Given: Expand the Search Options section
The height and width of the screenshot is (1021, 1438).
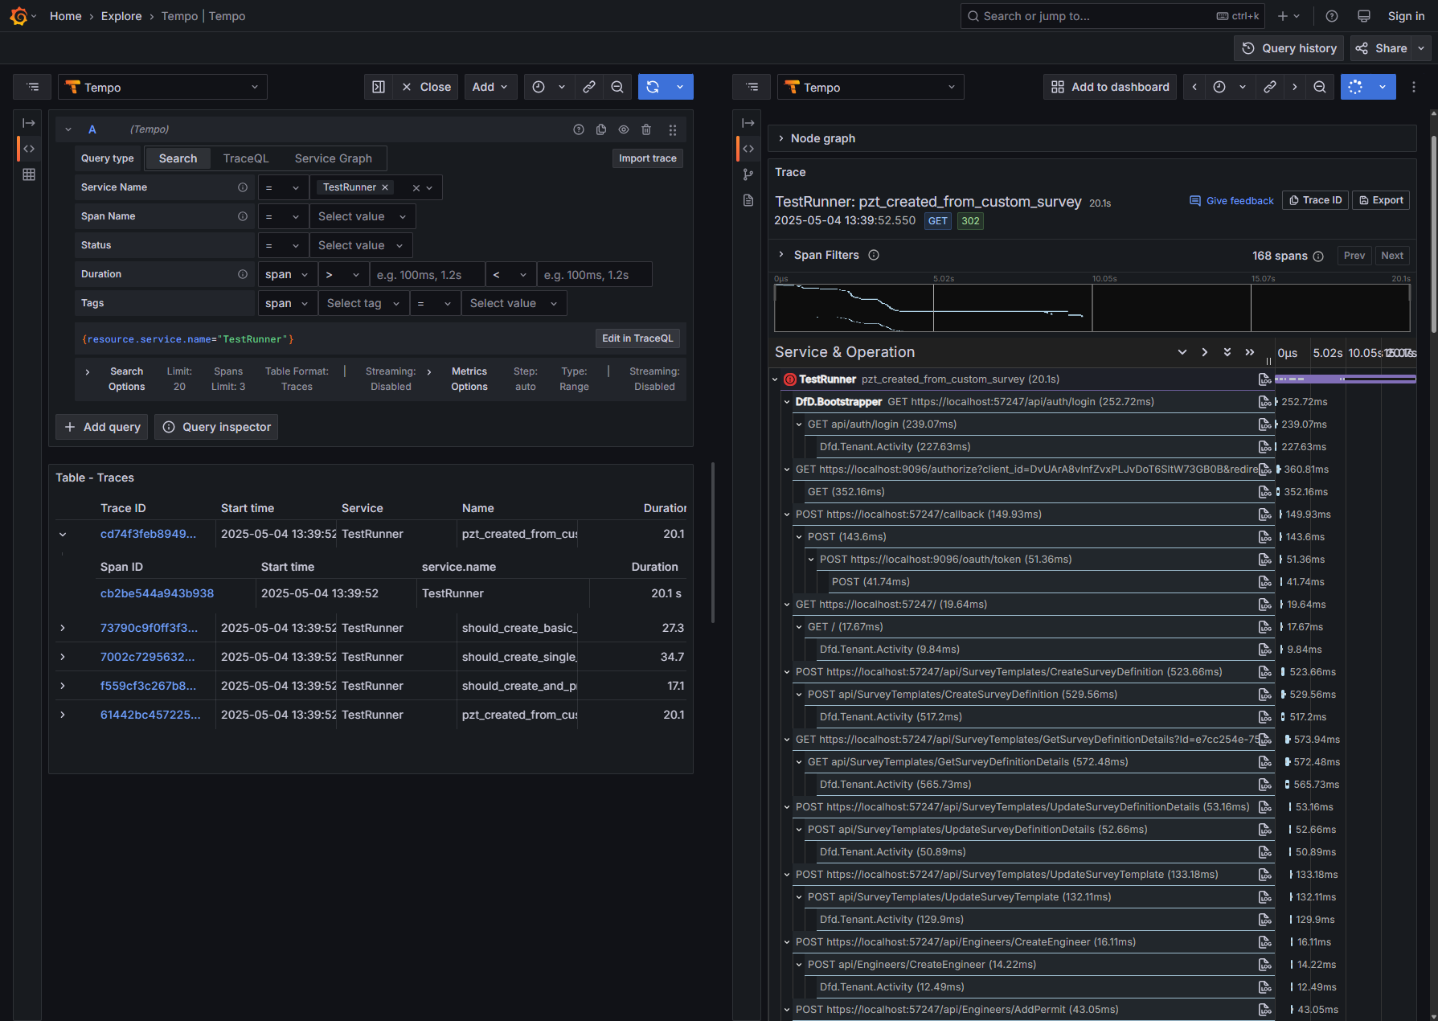Looking at the screenshot, I should [88, 372].
